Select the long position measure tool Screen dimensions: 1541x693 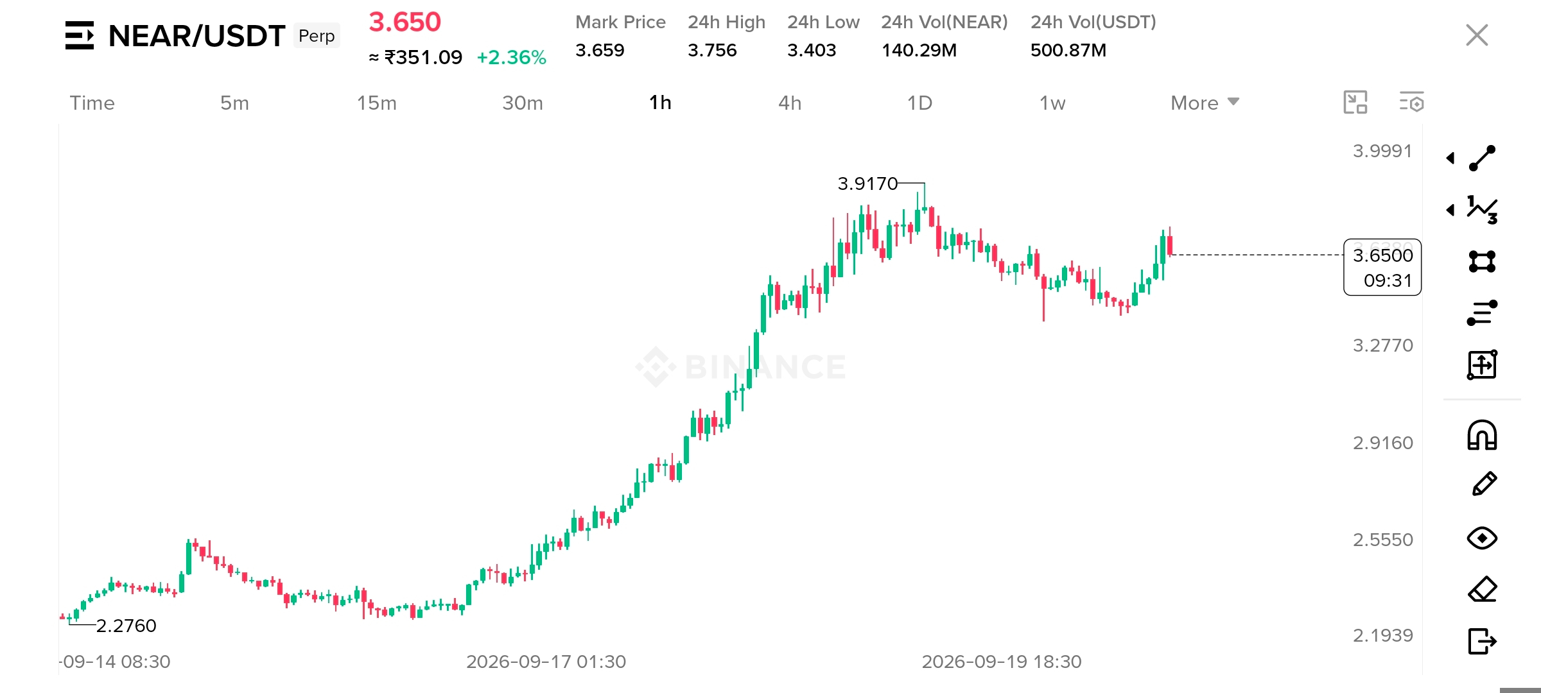coord(1482,364)
